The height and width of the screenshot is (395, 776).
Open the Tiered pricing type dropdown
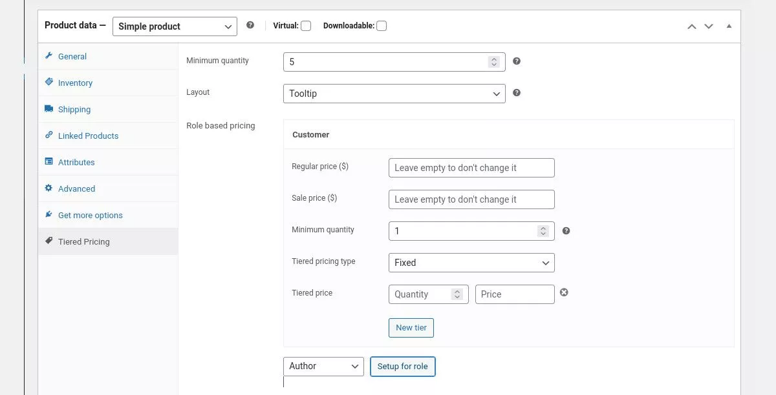[471, 263]
